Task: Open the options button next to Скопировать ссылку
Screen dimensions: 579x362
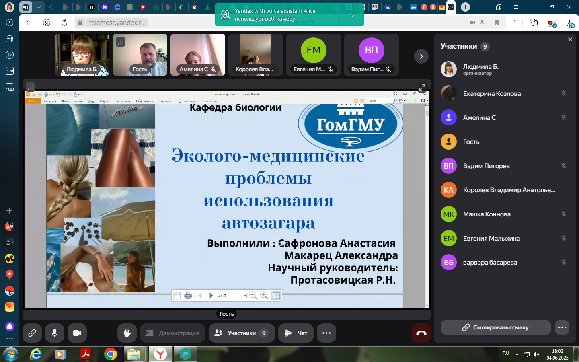Action: coord(562,327)
